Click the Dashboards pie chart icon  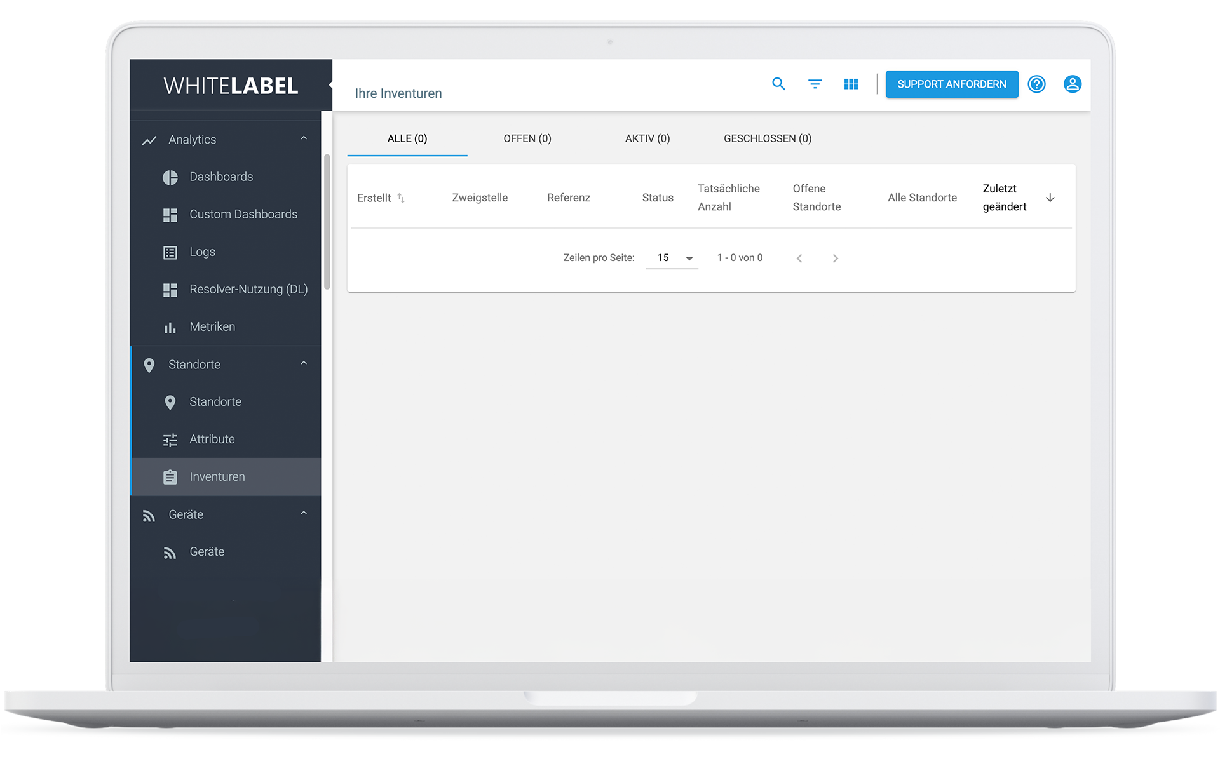point(170,177)
